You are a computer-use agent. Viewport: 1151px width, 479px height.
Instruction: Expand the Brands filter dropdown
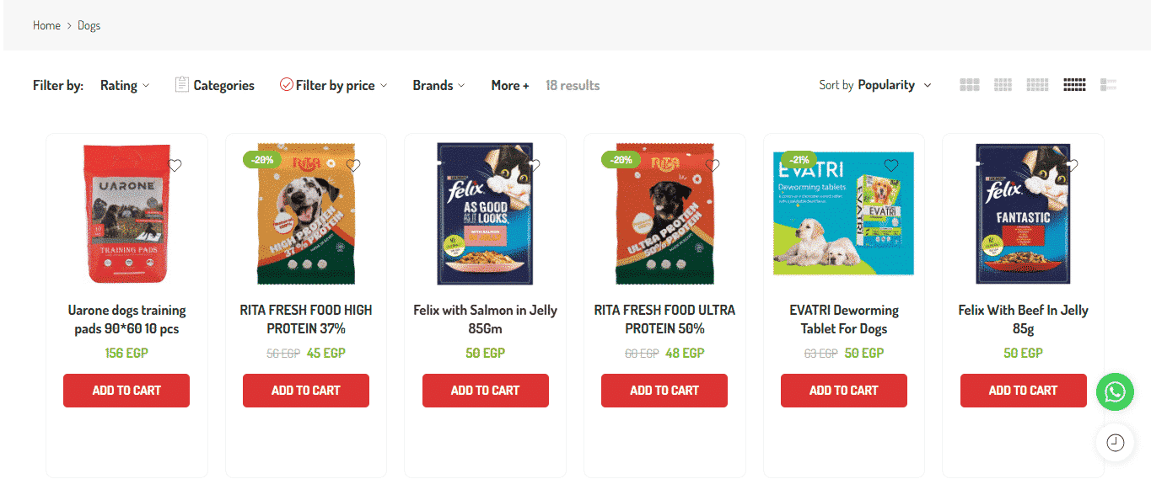coord(438,85)
